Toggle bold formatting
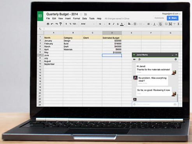 point(109,24)
